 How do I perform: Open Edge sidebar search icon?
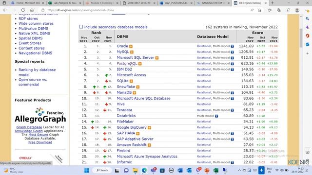[308, 18]
